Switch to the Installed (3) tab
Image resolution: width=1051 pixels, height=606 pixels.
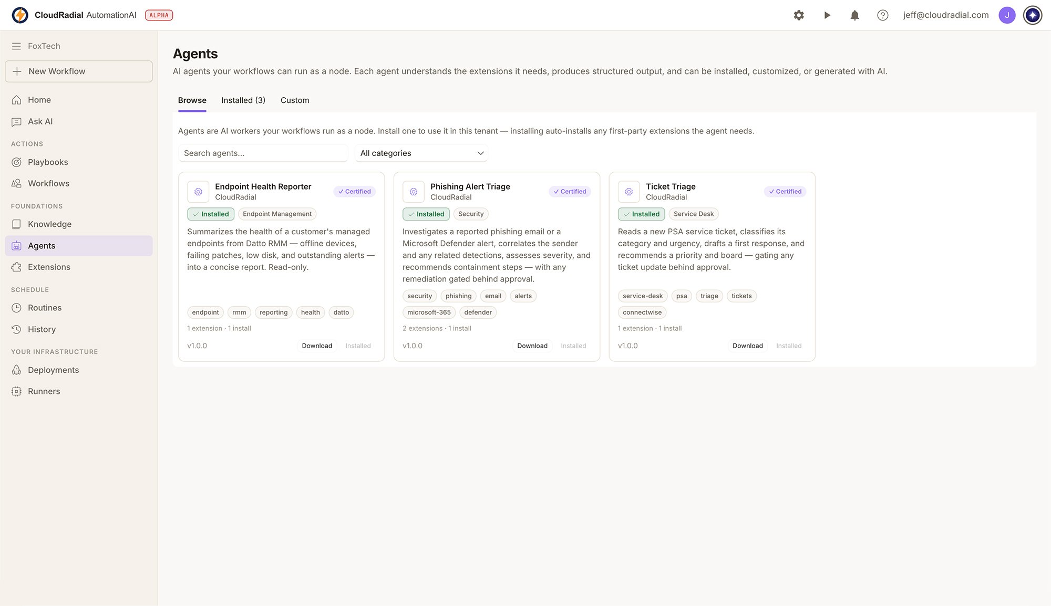[243, 100]
